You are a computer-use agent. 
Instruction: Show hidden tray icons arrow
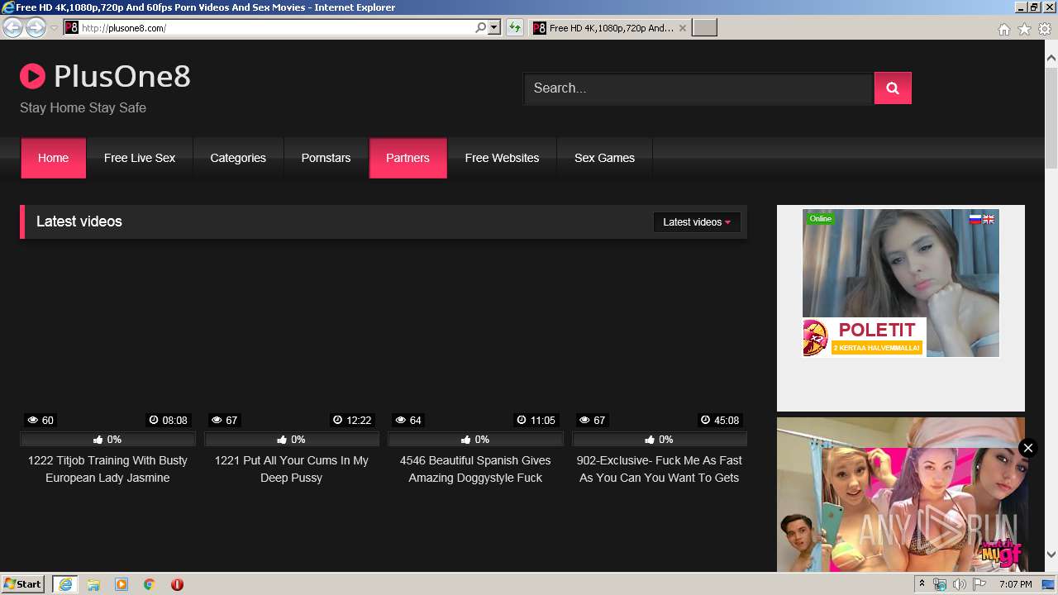click(x=922, y=584)
